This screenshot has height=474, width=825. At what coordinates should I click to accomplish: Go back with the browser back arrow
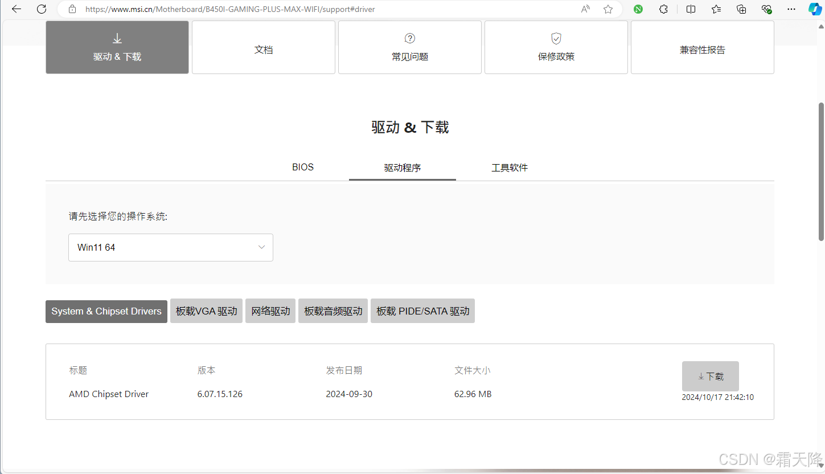(17, 9)
